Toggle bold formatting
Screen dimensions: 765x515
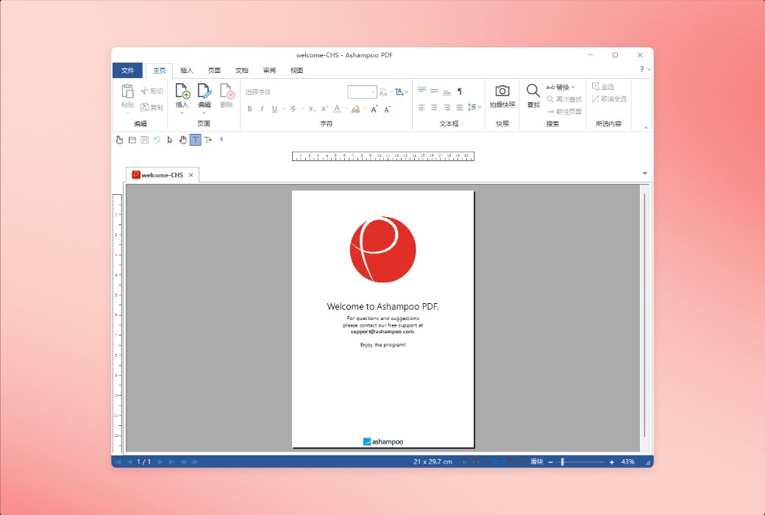[250, 108]
